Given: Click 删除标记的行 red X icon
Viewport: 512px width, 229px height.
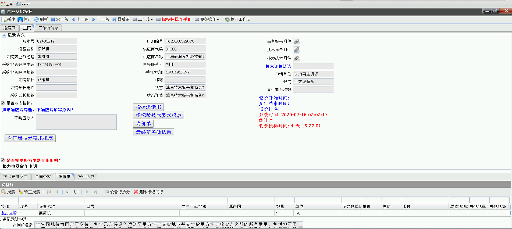Looking at the screenshot, I should pos(136,192).
